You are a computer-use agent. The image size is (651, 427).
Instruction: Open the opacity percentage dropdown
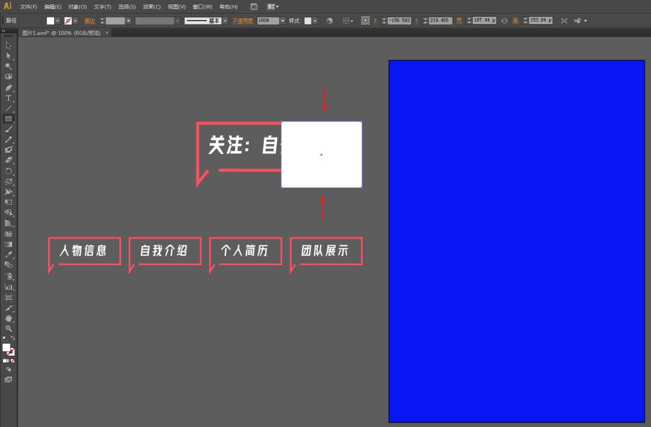point(282,20)
